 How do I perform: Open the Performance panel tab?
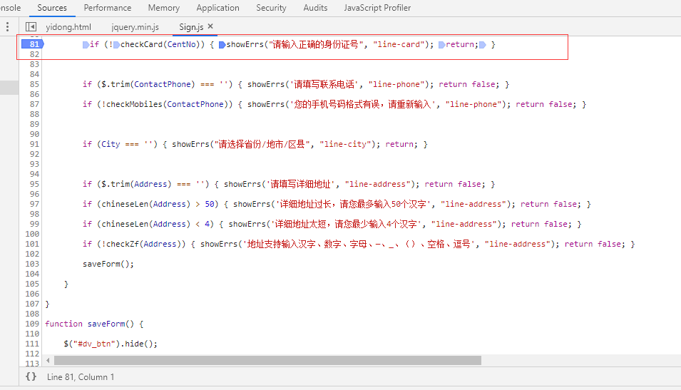pyautogui.click(x=107, y=8)
